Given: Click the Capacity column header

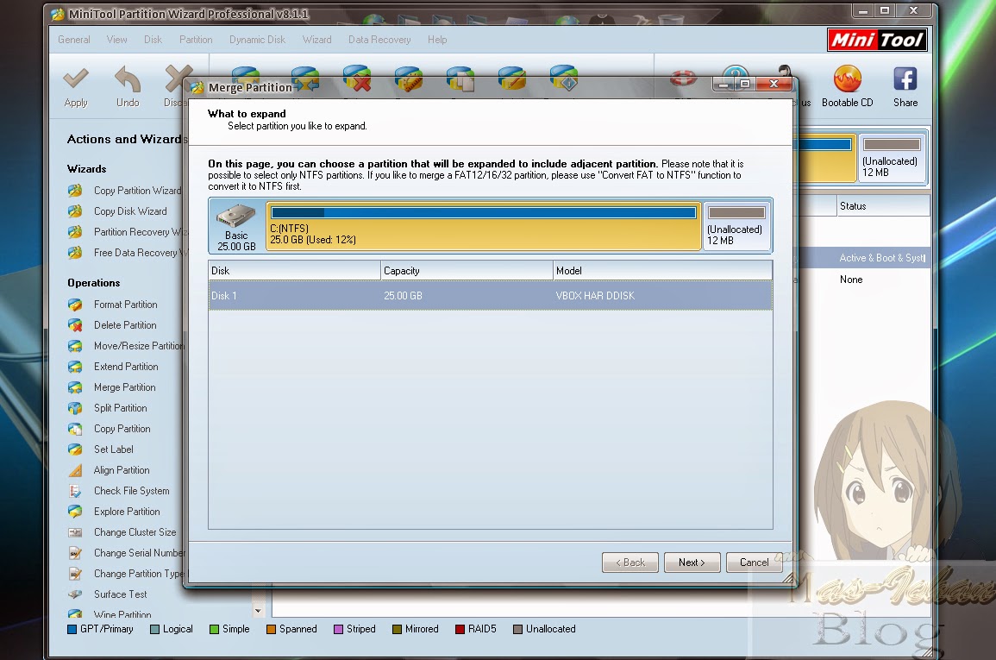Looking at the screenshot, I should [x=467, y=271].
